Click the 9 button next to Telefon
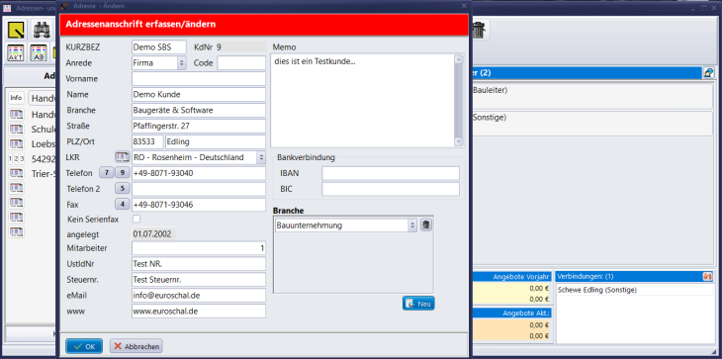The image size is (722, 359). [x=122, y=173]
